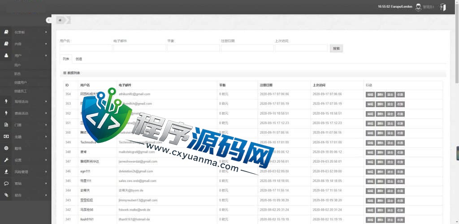Click the 内容 content sidebar icon
This screenshot has width=459, height=224.
pyautogui.click(x=6, y=43)
